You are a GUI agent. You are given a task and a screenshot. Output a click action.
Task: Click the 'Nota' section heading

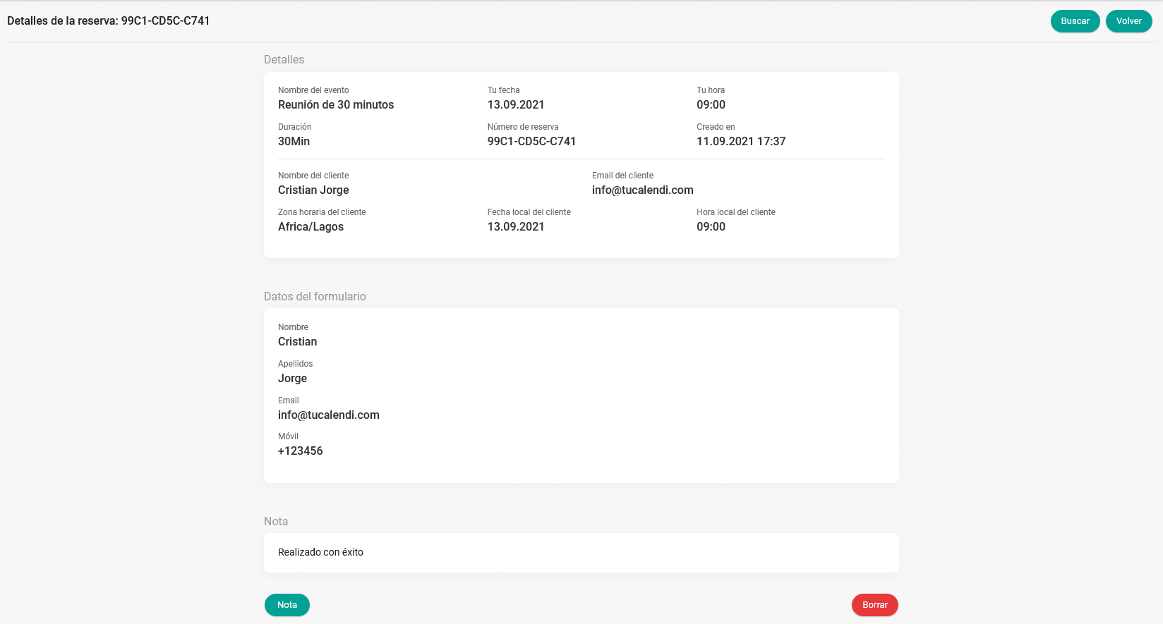276,521
